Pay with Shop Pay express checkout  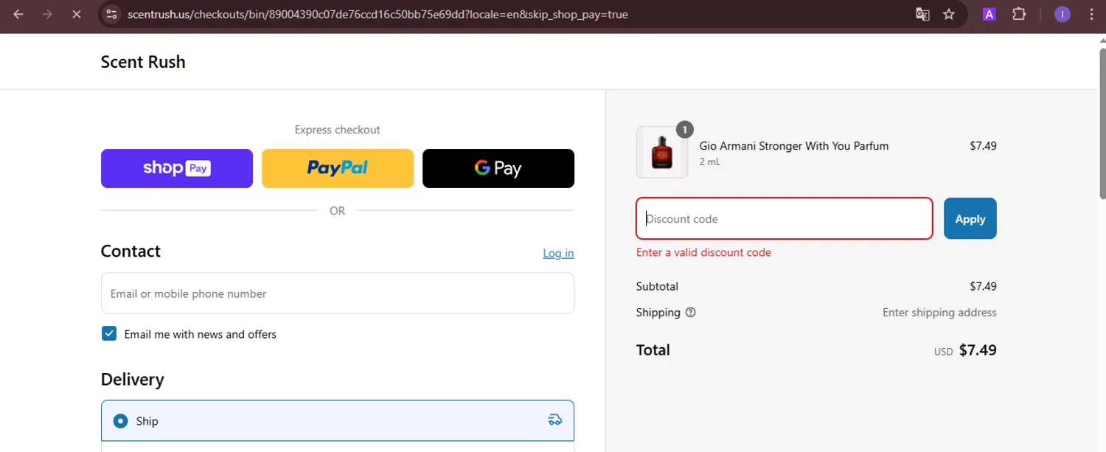click(x=177, y=168)
